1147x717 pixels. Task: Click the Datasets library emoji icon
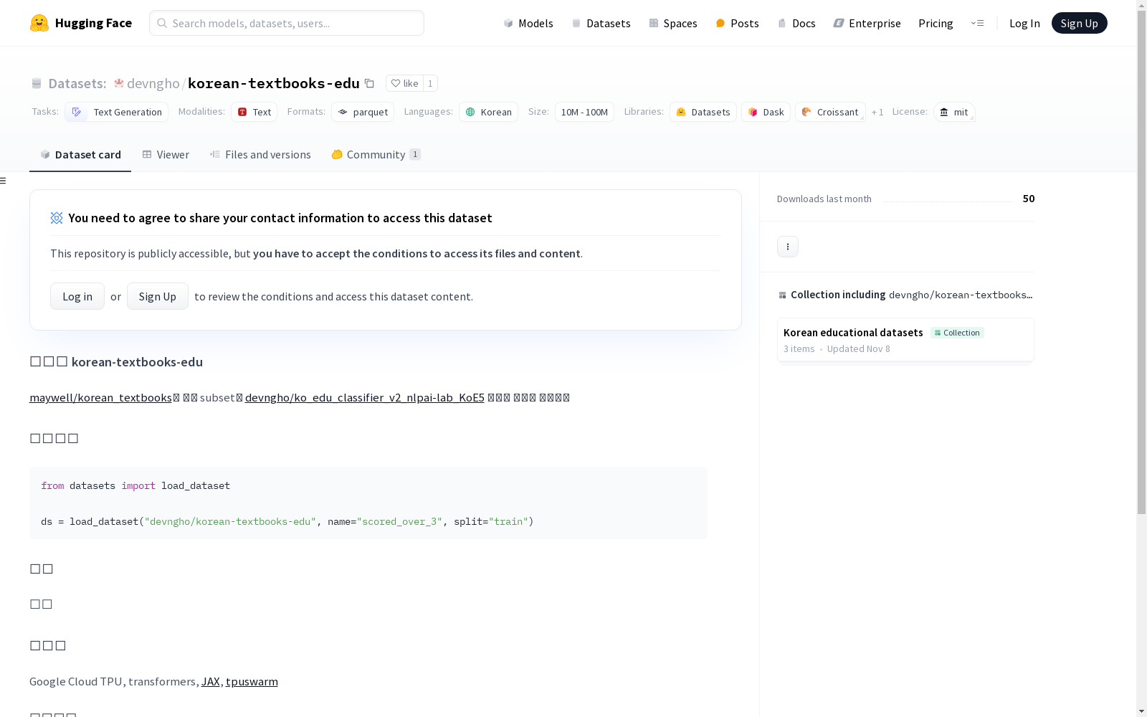pyautogui.click(x=681, y=112)
